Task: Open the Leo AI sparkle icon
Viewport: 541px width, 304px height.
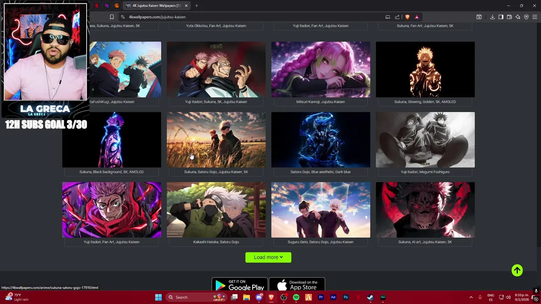Action: tap(518, 17)
